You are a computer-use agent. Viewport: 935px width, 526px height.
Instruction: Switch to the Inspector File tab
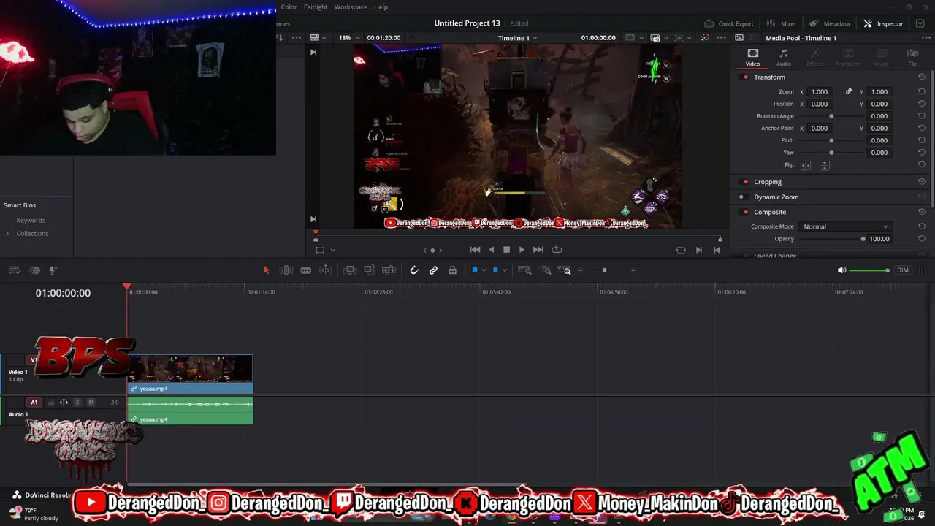pos(912,58)
